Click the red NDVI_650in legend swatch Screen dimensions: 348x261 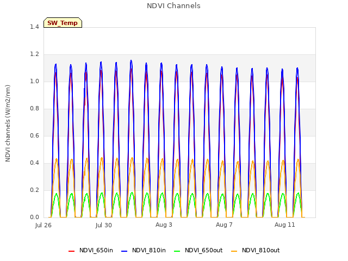tap(71, 251)
